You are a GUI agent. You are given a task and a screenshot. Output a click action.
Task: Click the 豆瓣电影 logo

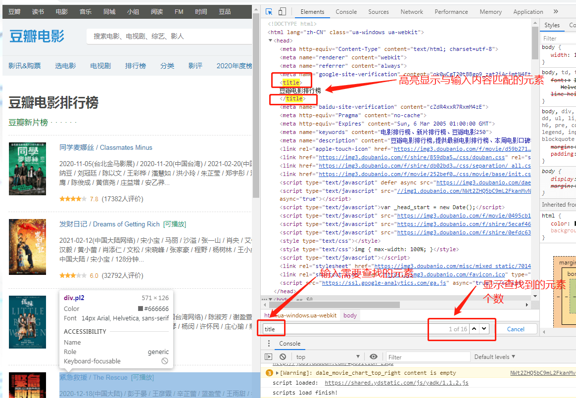(x=37, y=37)
